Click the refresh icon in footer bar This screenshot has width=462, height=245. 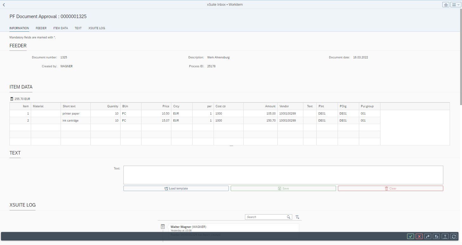(454, 236)
